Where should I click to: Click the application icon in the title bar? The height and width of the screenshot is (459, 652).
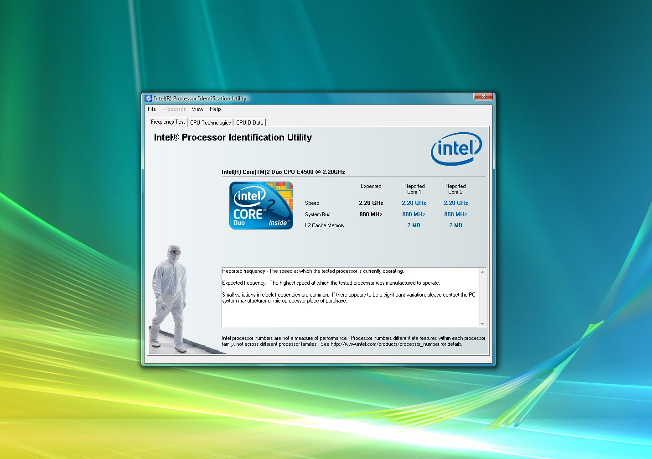coord(149,99)
